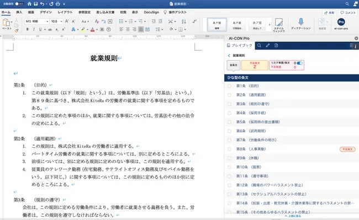The image size is (359, 220).
Task: Expand the bulleted list dropdown arrow
Action: point(126,22)
